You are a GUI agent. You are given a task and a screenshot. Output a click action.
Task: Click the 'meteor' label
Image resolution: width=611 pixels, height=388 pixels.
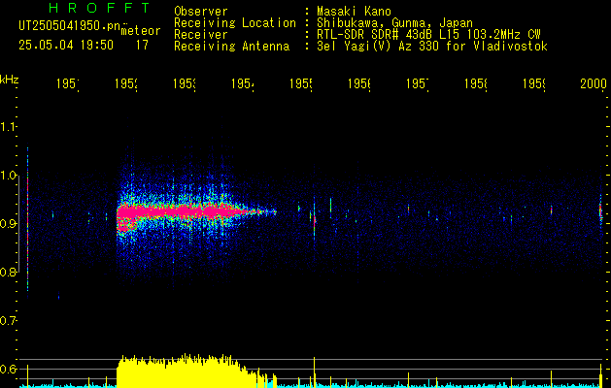141,31
